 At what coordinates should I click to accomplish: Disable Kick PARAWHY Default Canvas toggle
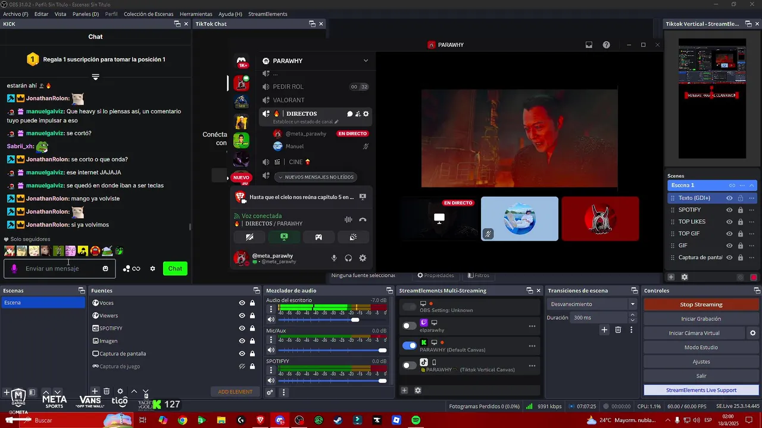point(410,345)
